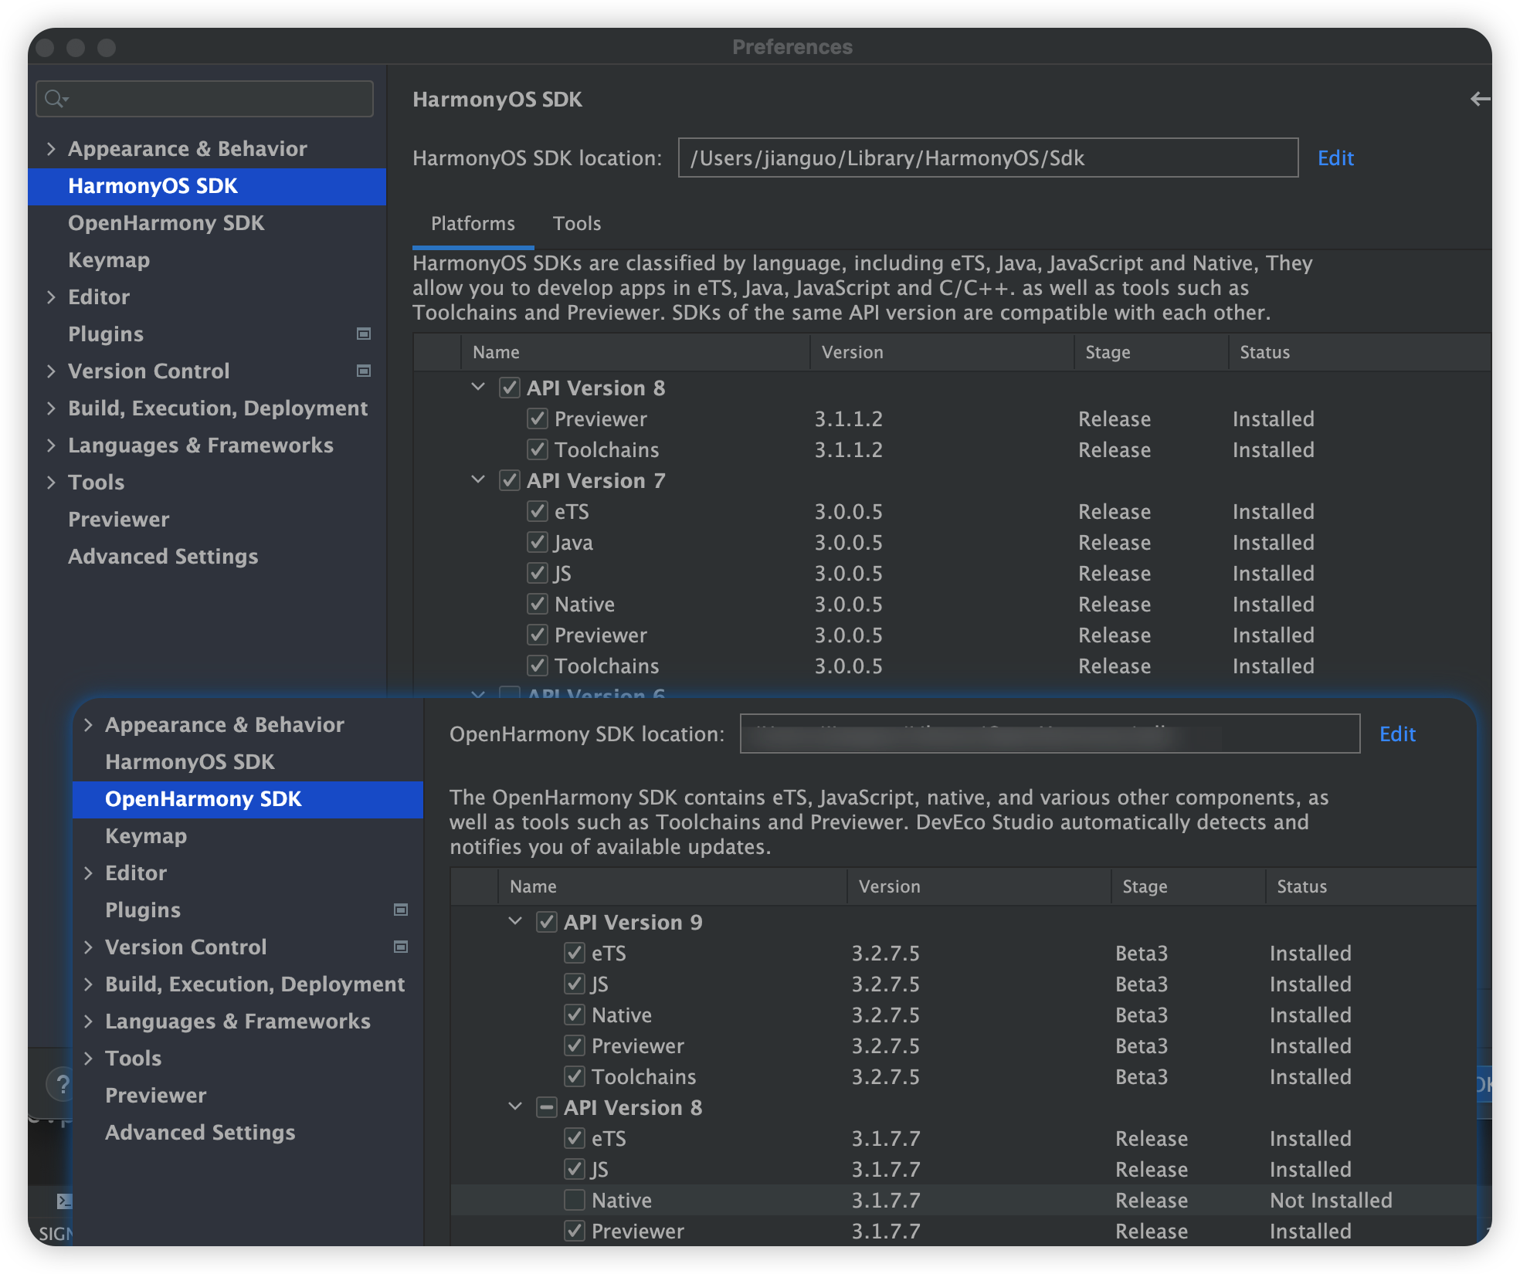Switch to the Platforms tab

tap(473, 224)
